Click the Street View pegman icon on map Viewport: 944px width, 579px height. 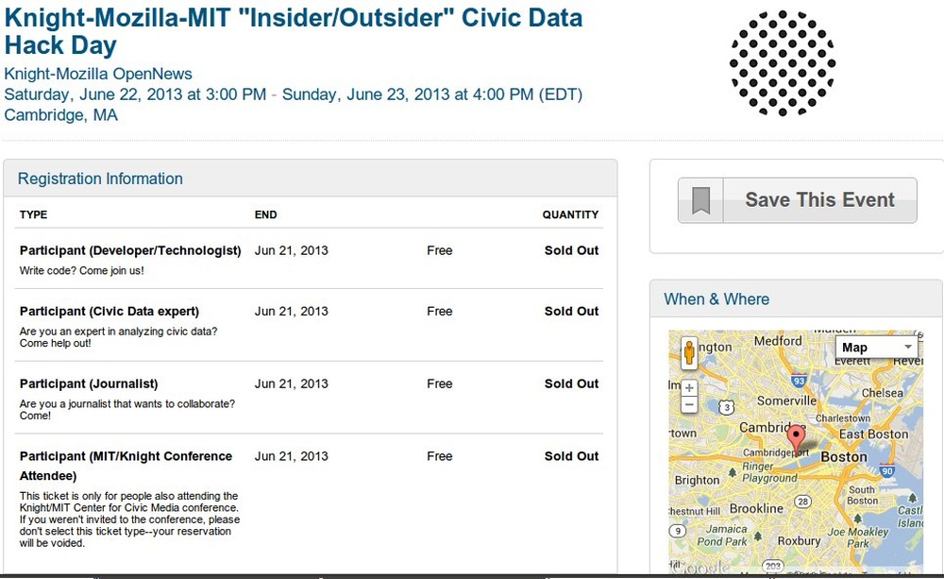(x=689, y=352)
